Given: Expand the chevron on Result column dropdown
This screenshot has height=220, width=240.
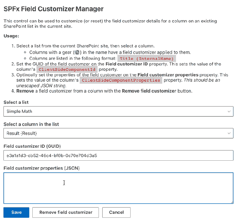Looking at the screenshot, I should 229,133.
